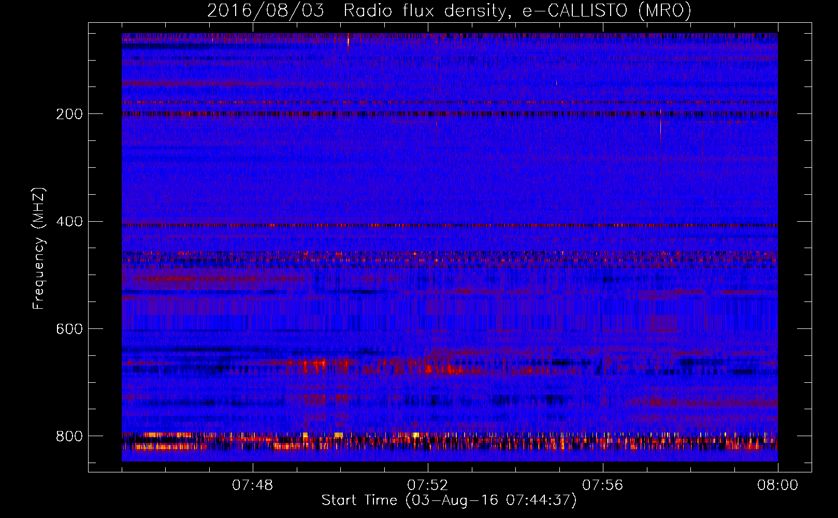This screenshot has width=838, height=518.
Task: Click the 08:00 time tick label
Action: (777, 485)
